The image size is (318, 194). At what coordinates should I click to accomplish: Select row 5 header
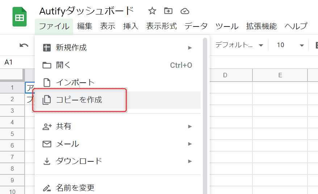[12, 134]
